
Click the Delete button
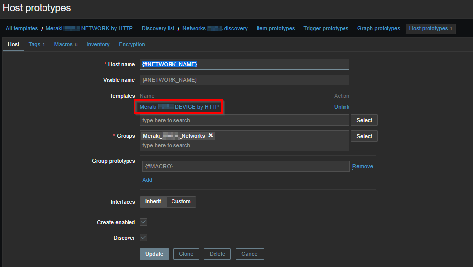point(217,254)
